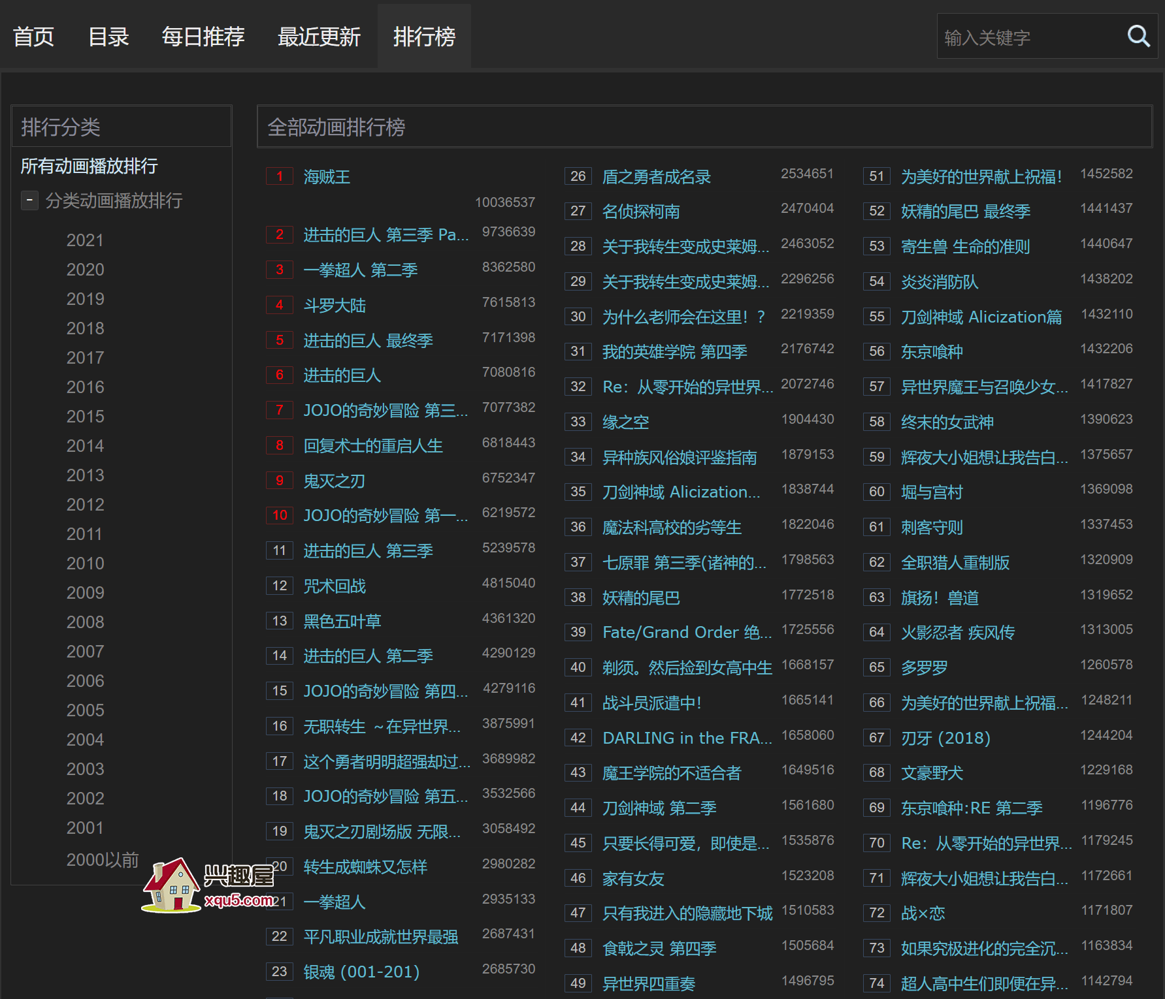
Task: Open 咒术回战 link
Action: coord(335,586)
